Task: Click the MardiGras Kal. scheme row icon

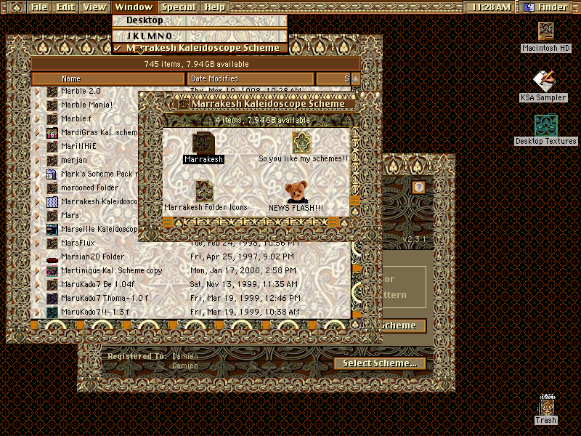Action: coord(52,133)
